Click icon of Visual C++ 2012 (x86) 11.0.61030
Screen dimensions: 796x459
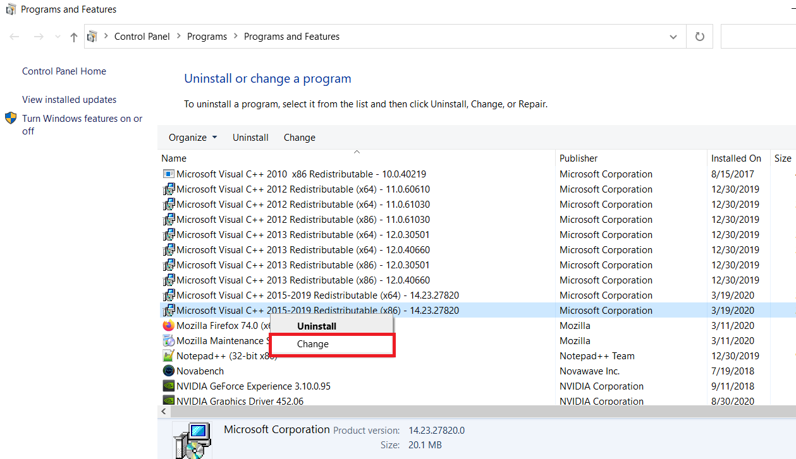[x=168, y=220]
